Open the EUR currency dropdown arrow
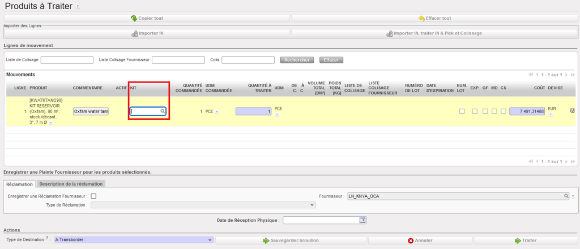580x249 pixels. pyautogui.click(x=551, y=115)
